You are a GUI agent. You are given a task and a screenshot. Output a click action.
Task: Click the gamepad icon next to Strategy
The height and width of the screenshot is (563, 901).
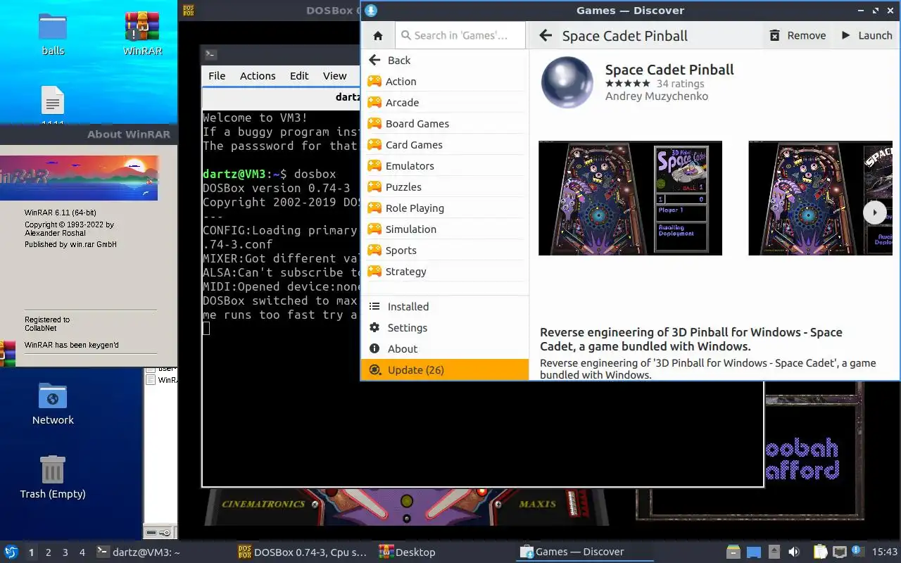coord(374,272)
